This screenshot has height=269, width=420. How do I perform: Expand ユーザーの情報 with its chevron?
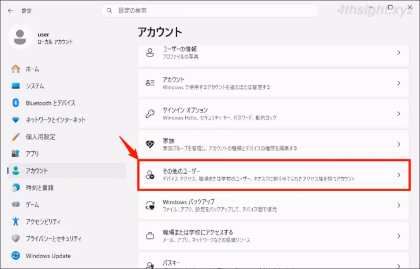[399, 53]
